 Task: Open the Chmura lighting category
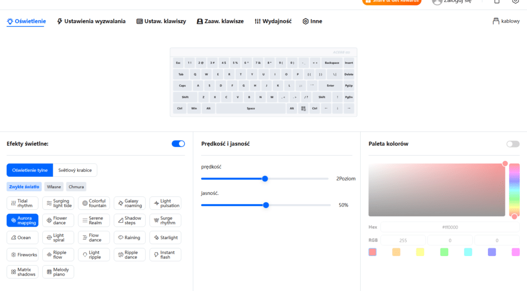pyautogui.click(x=76, y=187)
